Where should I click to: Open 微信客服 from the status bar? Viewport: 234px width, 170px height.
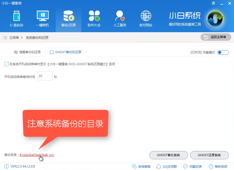pyautogui.click(x=141, y=166)
